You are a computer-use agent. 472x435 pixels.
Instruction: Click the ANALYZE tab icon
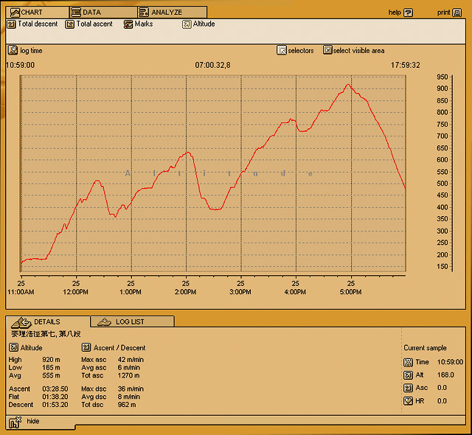(144, 13)
